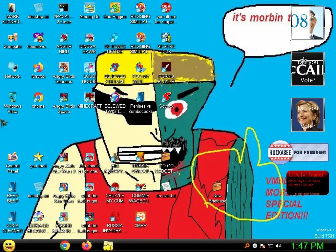The height and width of the screenshot is (252, 336).
Task: Open the 2PACAL 2.3.exe icon
Action: click(x=64, y=13)
